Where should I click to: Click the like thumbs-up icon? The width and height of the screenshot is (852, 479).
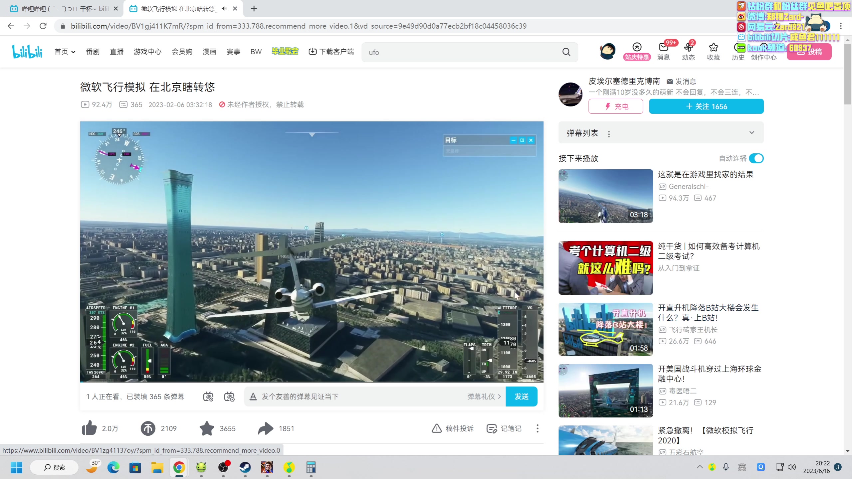click(x=89, y=428)
